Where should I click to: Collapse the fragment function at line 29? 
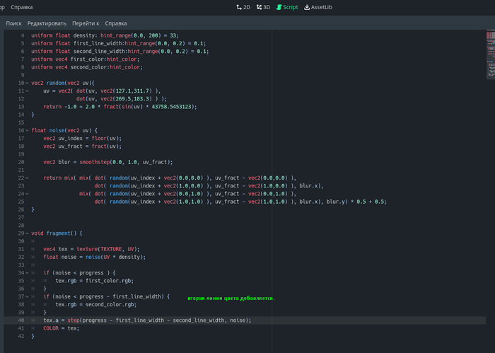(x=27, y=233)
